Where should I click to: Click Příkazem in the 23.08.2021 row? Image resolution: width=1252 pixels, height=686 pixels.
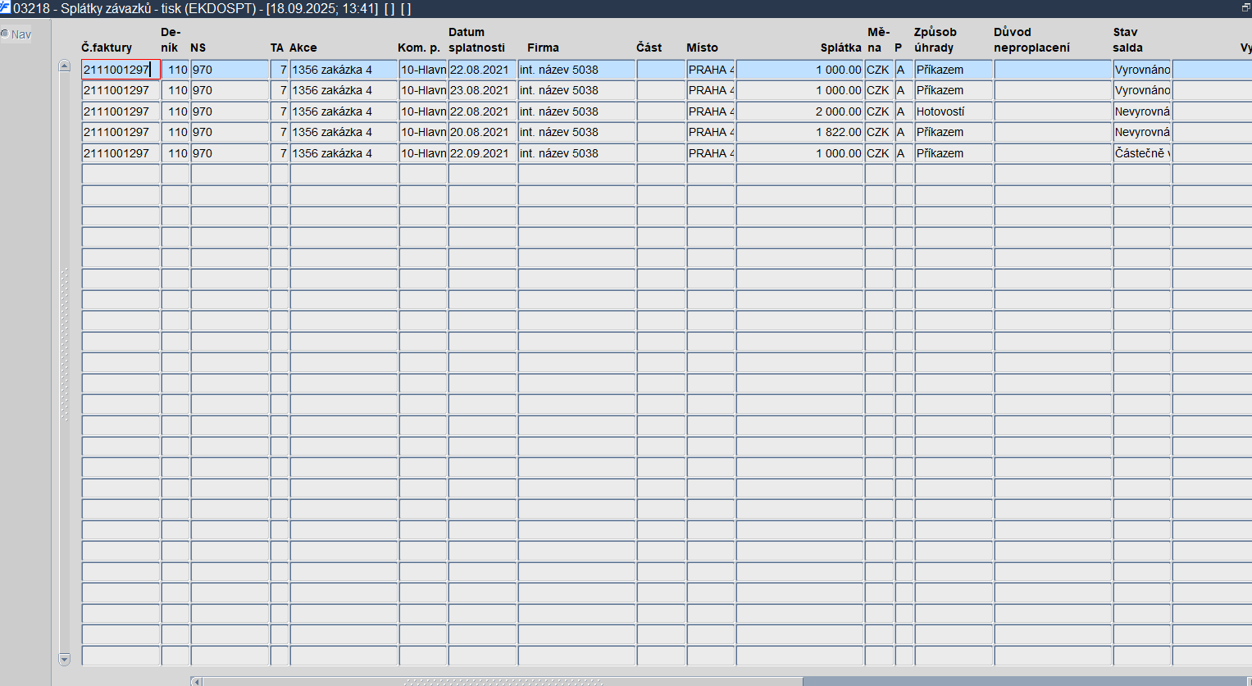(x=954, y=90)
